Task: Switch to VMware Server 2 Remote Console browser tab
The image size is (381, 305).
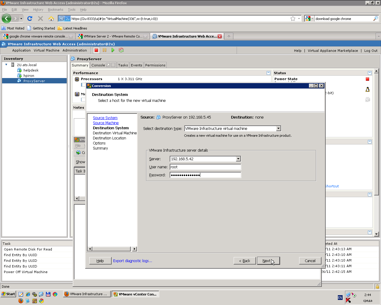Action: (x=112, y=36)
